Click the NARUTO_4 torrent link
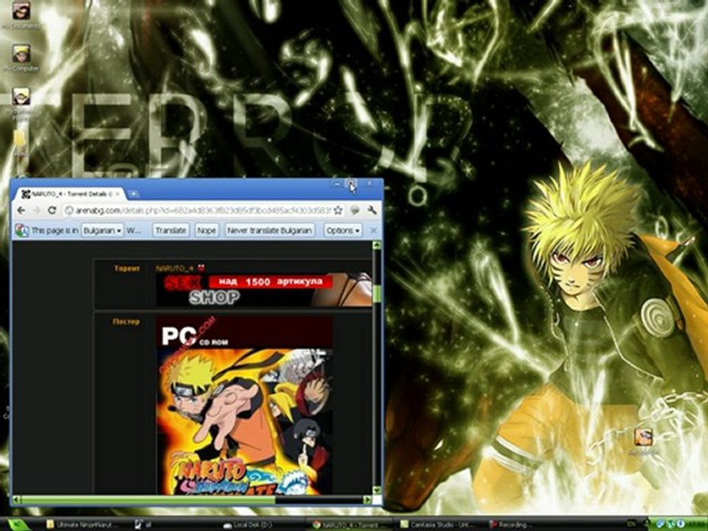Screen dimensions: 708x531 [x=175, y=268]
